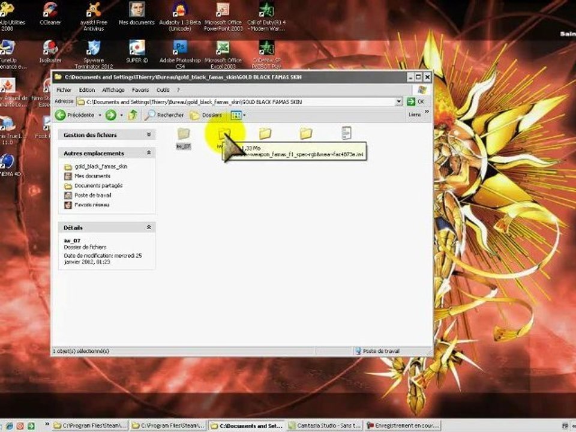Expand Gestion des fichiers panel
The image size is (576, 432).
pos(149,135)
